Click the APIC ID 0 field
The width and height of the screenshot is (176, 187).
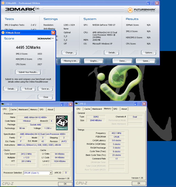[66, 173]
